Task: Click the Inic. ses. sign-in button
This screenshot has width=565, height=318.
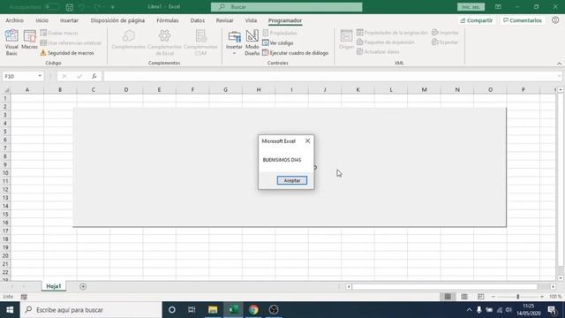Action: pos(471,7)
